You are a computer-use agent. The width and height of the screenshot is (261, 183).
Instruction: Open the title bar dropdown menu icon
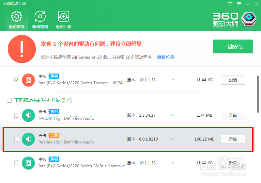(x=239, y=4)
